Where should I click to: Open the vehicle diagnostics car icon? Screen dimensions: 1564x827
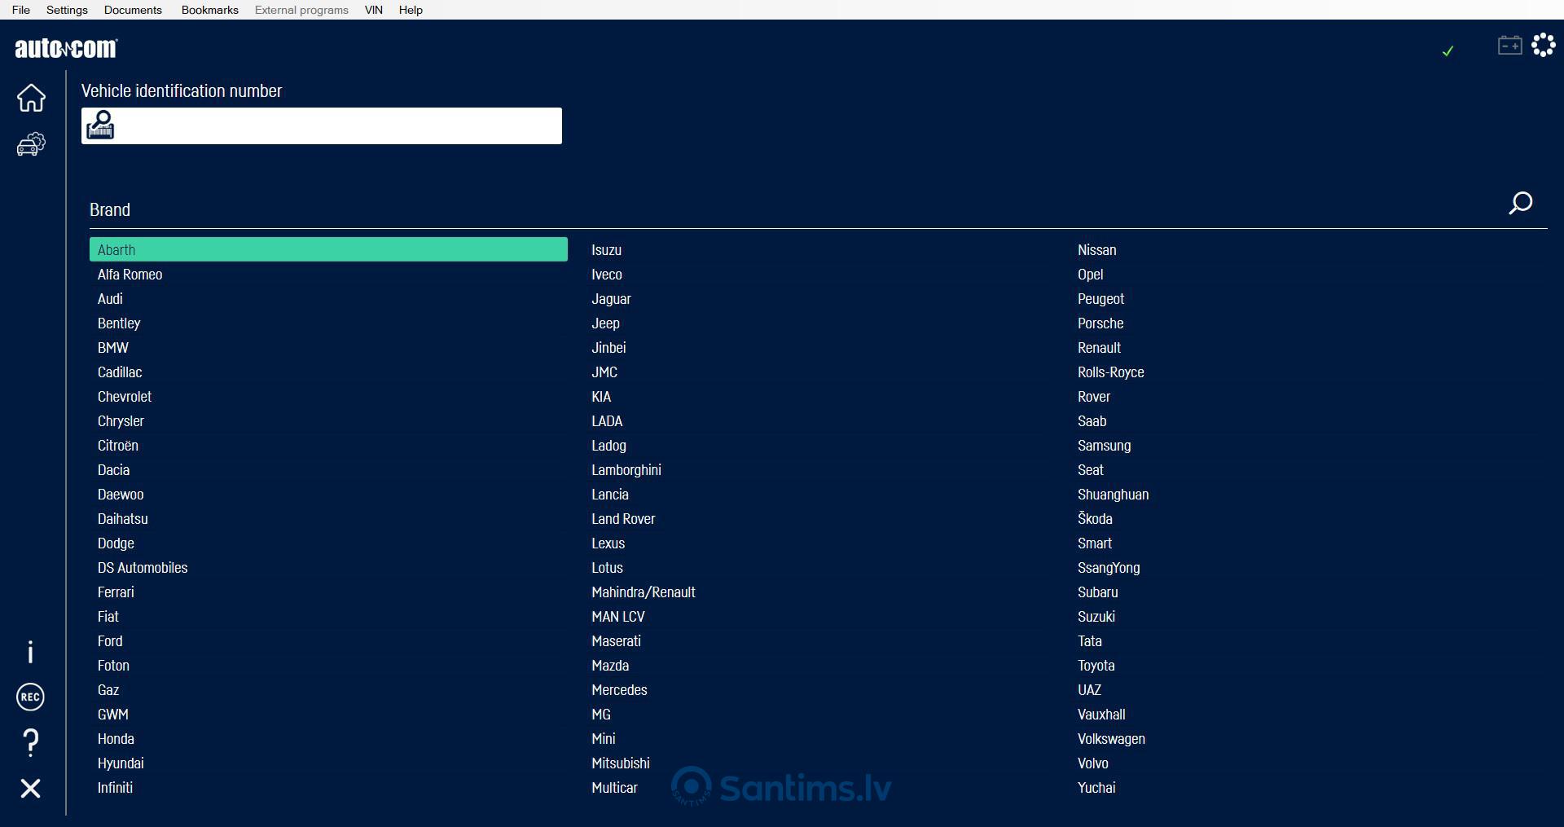[x=31, y=144]
